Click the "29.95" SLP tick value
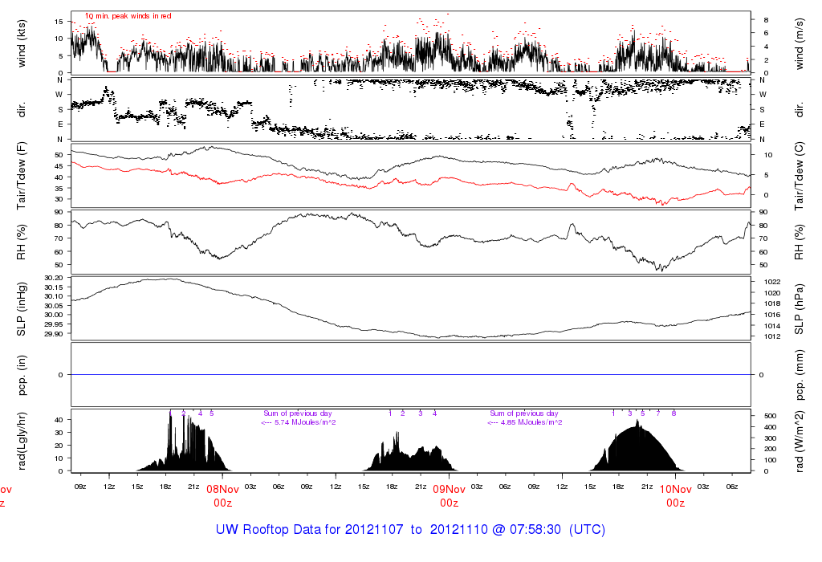 (x=54, y=324)
